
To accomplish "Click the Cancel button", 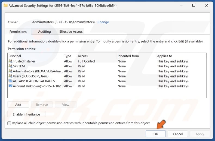I will (x=178, y=134).
